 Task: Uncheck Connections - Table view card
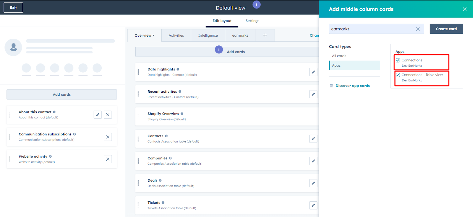tap(398, 75)
